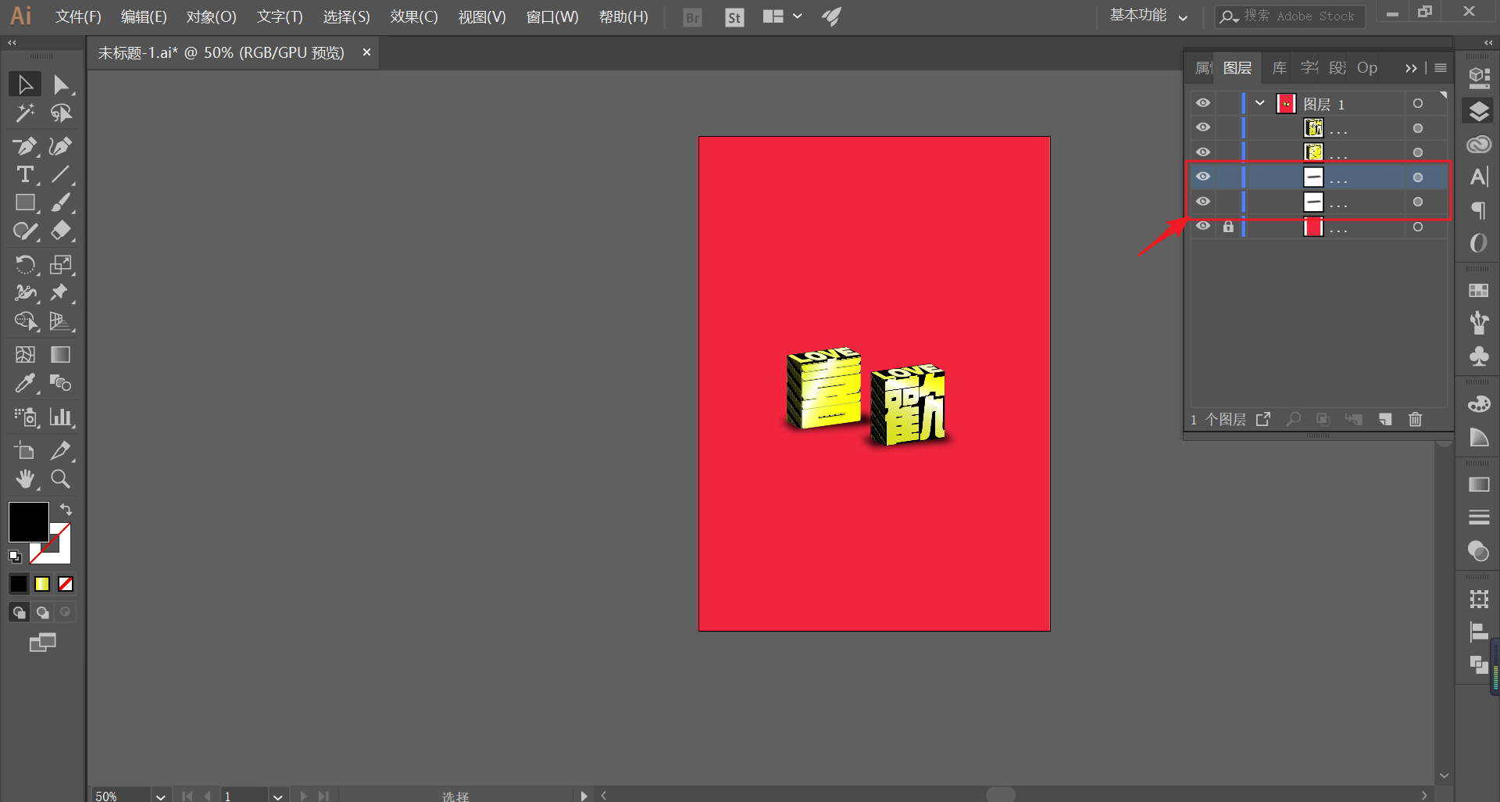The width and height of the screenshot is (1500, 802).
Task: Hide 图层 1 using its eye icon
Action: (x=1203, y=103)
